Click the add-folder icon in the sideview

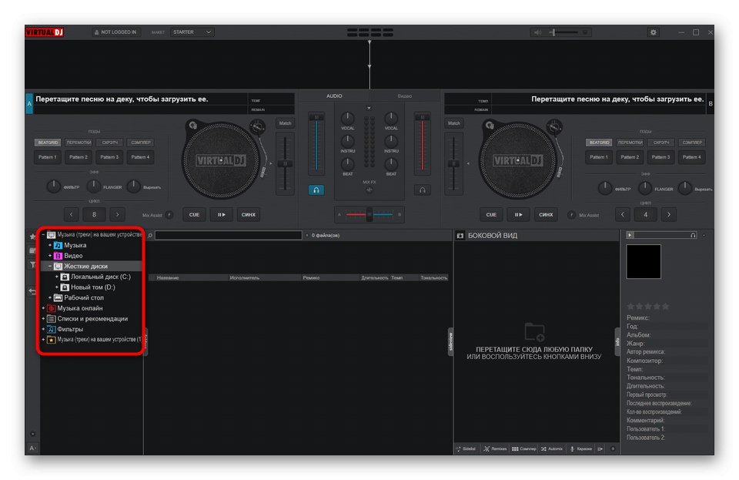pos(534,331)
